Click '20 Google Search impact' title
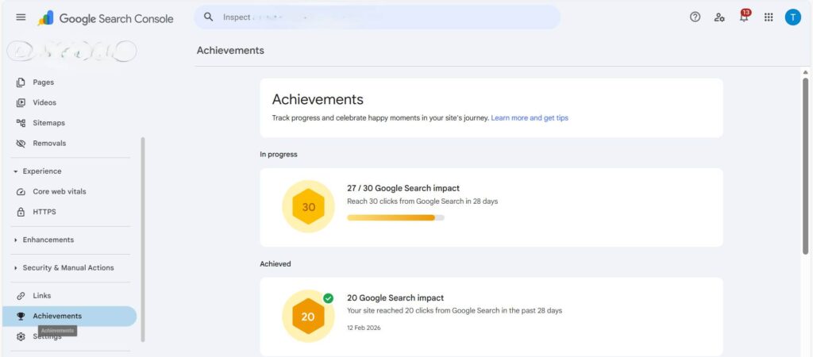This screenshot has width=813, height=357. pos(395,298)
